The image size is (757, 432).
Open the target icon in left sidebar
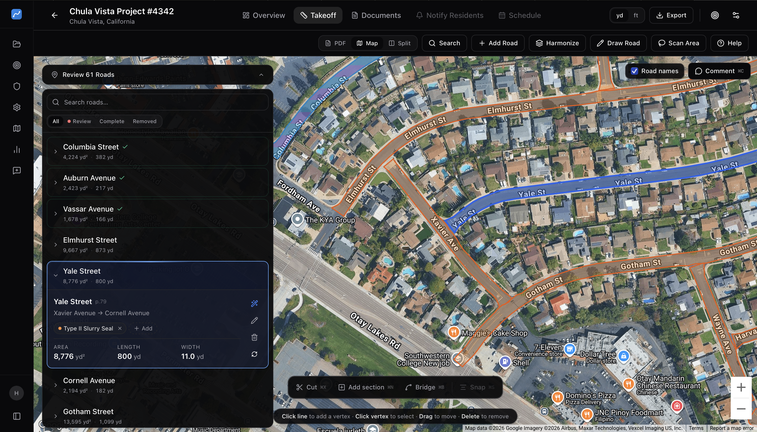[17, 65]
